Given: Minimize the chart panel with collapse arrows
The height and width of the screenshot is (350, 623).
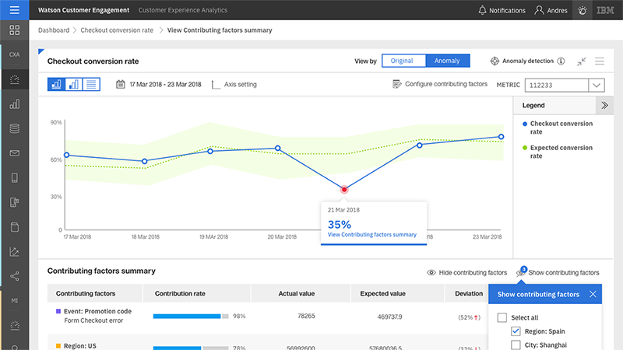Looking at the screenshot, I should [581, 61].
